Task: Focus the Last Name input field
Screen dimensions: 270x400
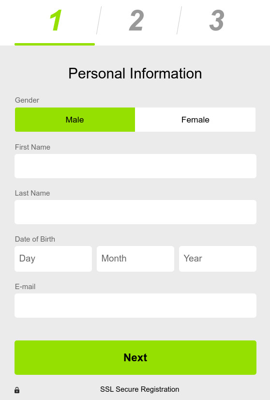Action: pos(135,212)
